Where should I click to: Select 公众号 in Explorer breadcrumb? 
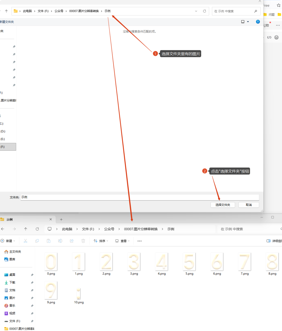(109, 229)
